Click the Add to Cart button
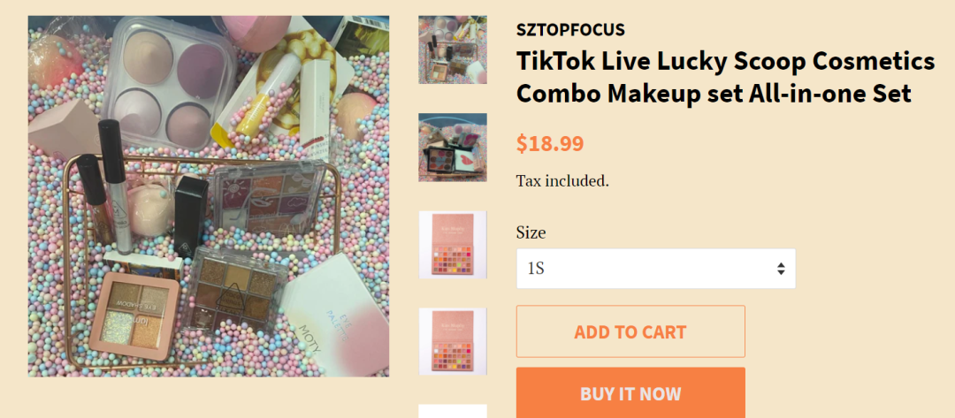Image resolution: width=955 pixels, height=418 pixels. click(x=630, y=331)
